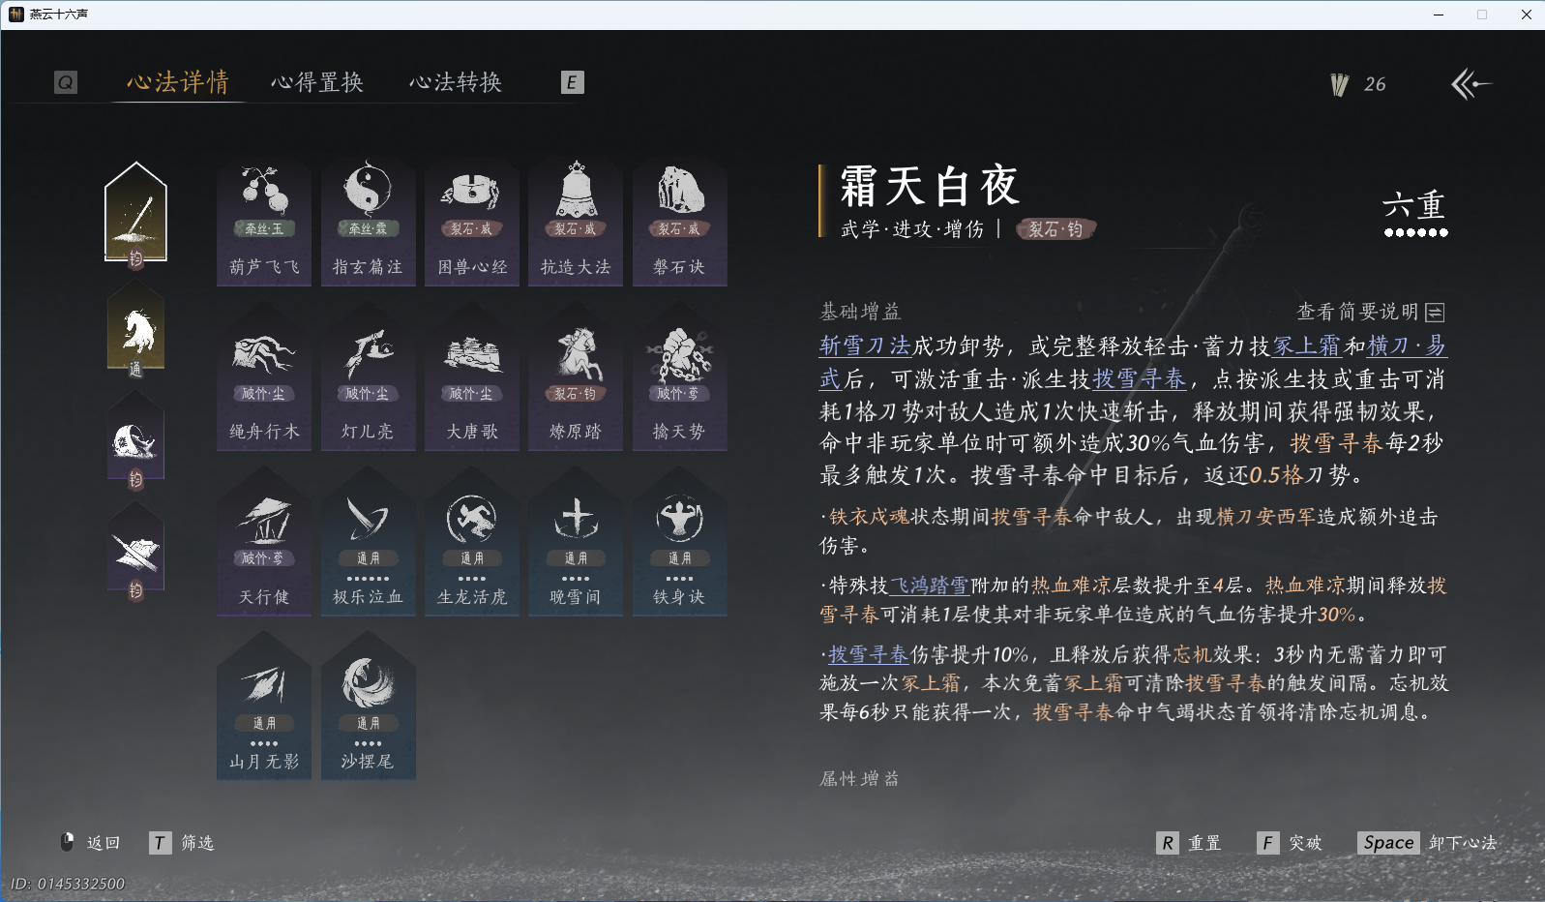Click the Q key previous-tab hint

[x=65, y=82]
